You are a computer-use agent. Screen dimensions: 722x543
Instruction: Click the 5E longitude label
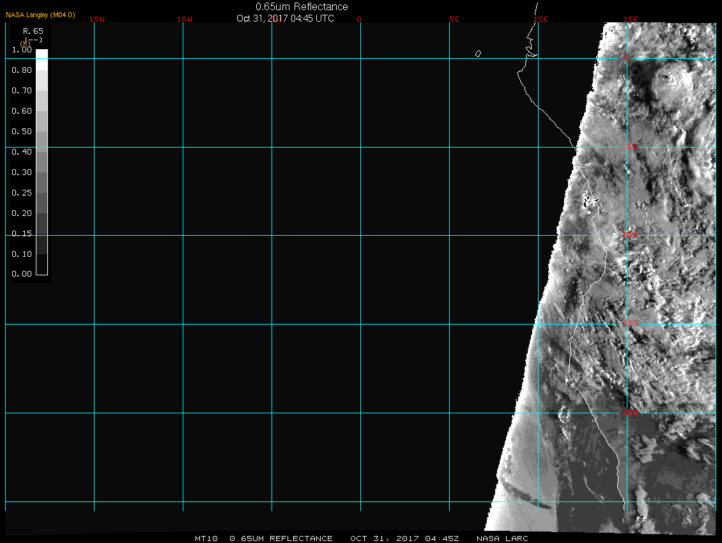tap(454, 19)
